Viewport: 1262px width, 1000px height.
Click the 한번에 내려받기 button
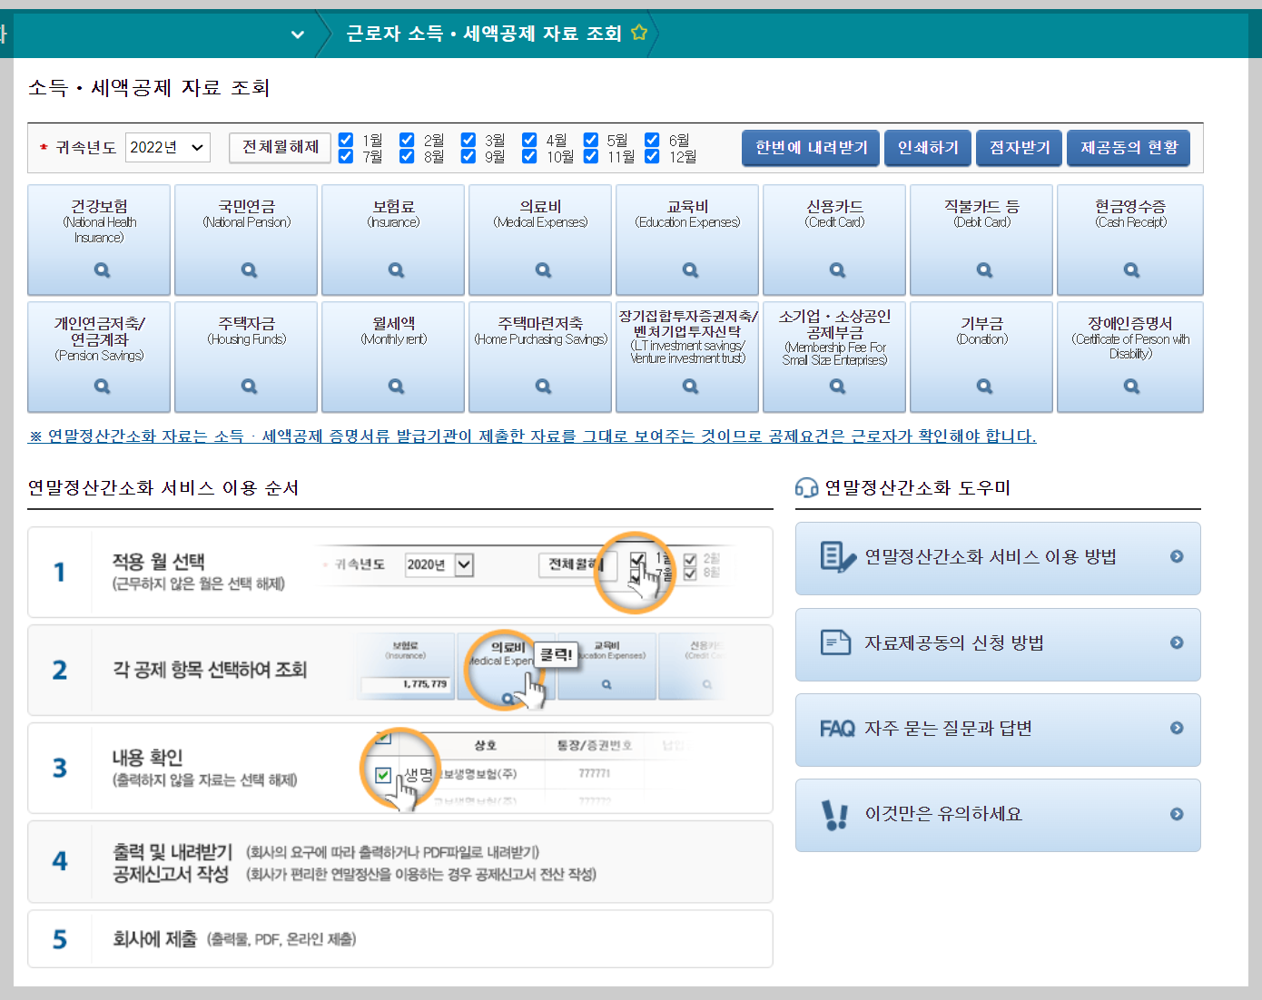810,147
